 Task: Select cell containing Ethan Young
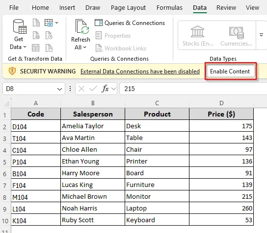93,161
